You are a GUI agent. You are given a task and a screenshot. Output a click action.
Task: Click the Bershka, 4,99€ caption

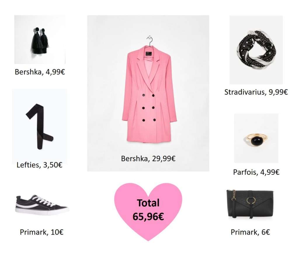click(x=40, y=72)
